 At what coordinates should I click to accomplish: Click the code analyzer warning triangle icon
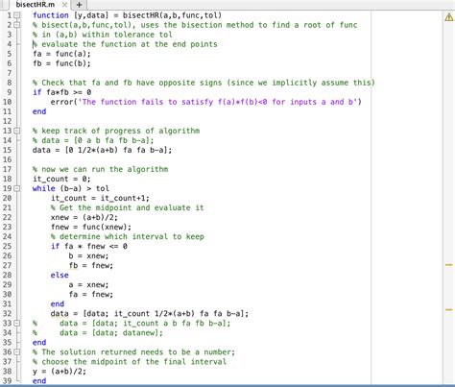pos(449,17)
